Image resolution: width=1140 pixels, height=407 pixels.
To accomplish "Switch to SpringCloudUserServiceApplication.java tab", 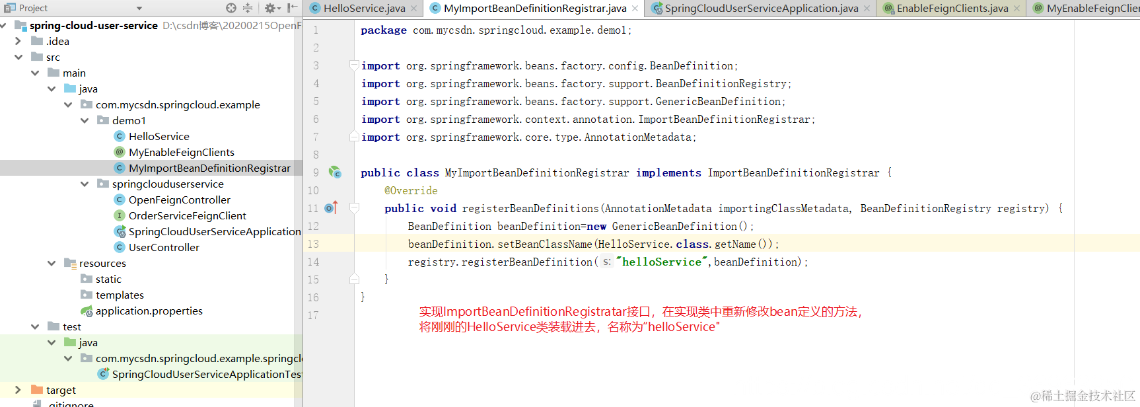I will coord(761,8).
